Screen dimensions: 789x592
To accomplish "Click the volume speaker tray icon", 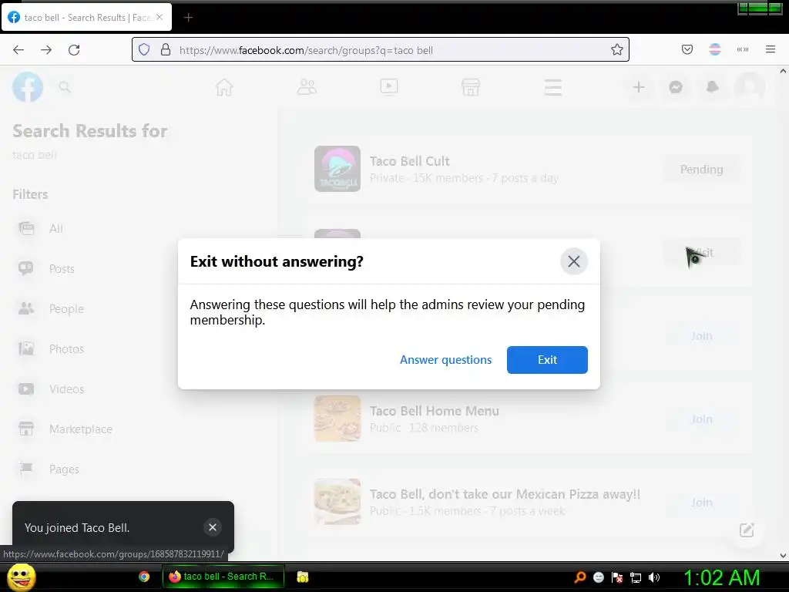I will (x=654, y=577).
